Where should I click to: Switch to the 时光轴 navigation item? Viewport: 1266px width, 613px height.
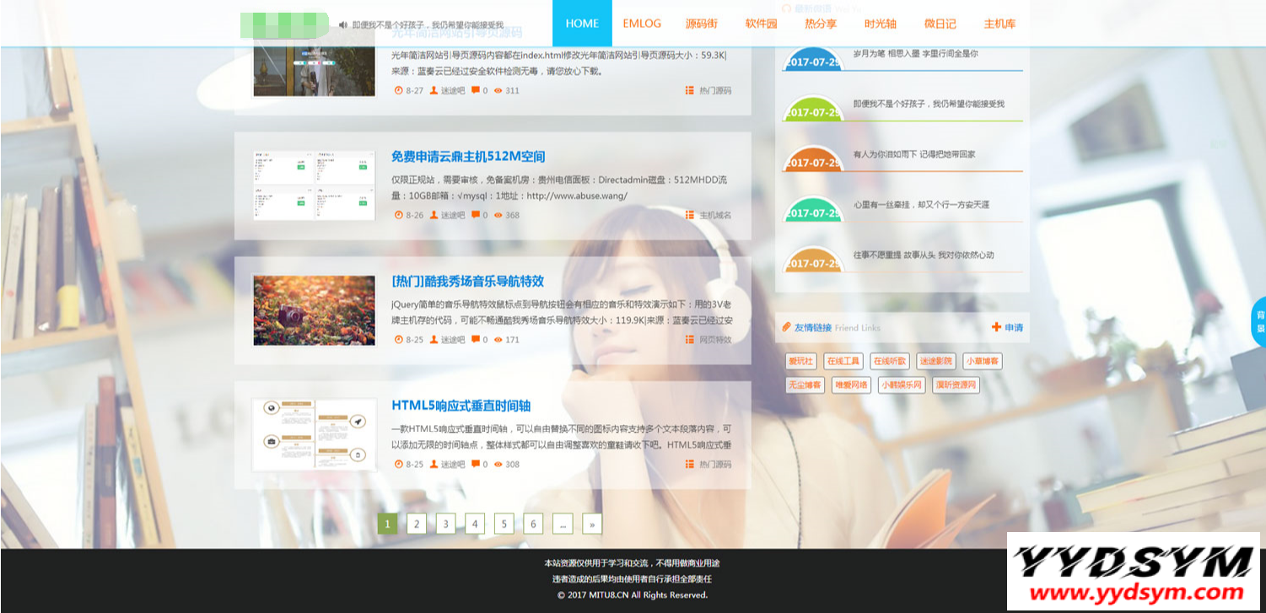pyautogui.click(x=881, y=24)
